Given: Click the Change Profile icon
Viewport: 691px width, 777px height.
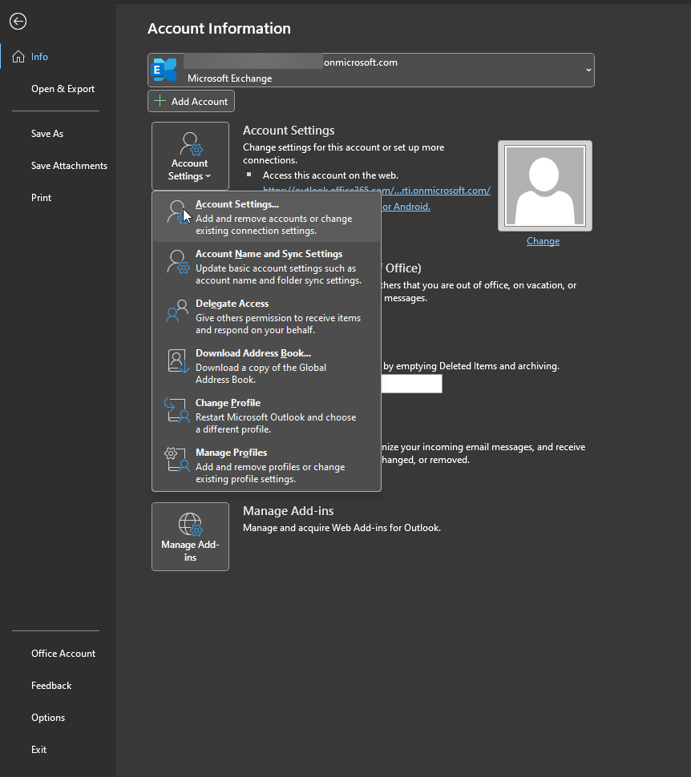Looking at the screenshot, I should pyautogui.click(x=176, y=410).
